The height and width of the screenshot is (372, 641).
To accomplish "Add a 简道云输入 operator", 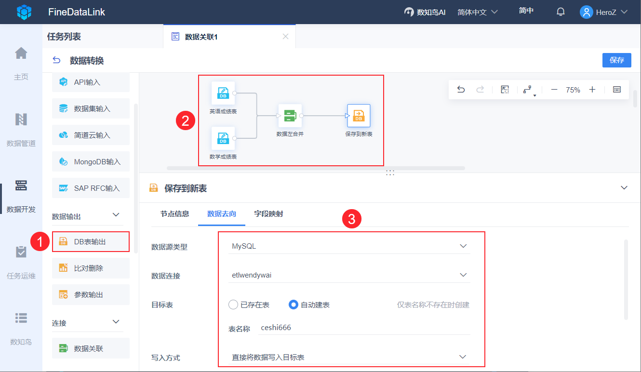I will pyautogui.click(x=91, y=135).
